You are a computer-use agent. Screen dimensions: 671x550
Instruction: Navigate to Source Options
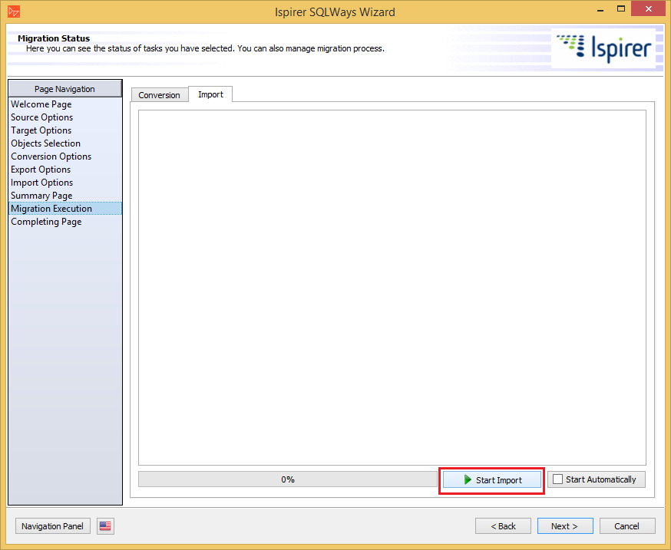[42, 117]
